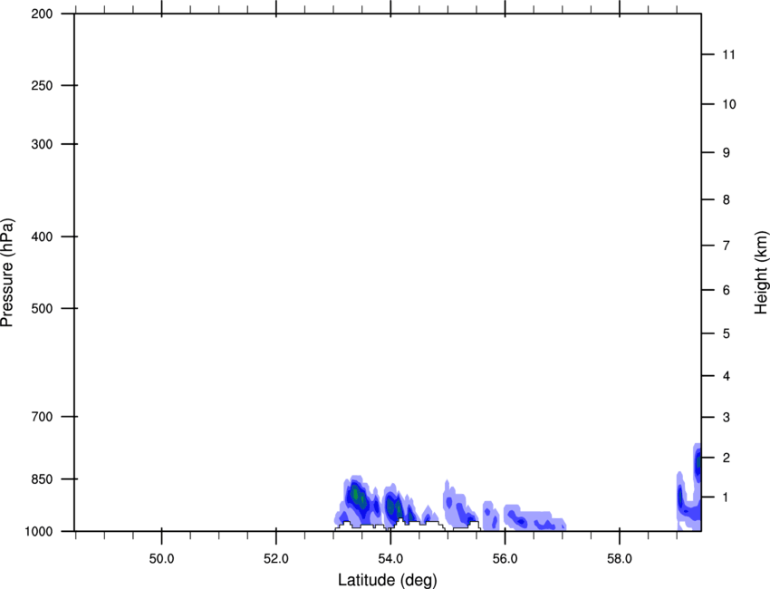Click the 1000 pressure tick label
The image size is (770, 589).
38,530
